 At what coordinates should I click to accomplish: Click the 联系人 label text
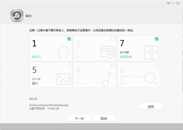[36, 57]
